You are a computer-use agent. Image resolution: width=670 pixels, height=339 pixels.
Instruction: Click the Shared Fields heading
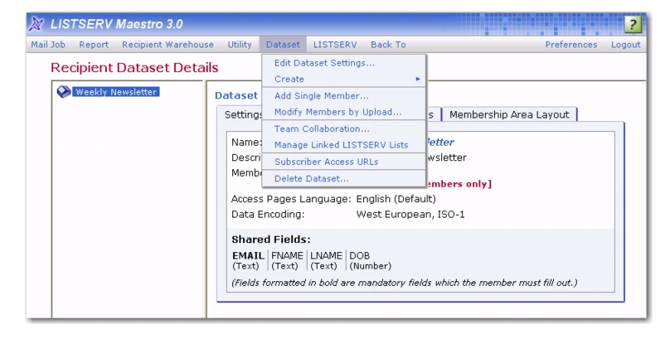pyautogui.click(x=271, y=240)
